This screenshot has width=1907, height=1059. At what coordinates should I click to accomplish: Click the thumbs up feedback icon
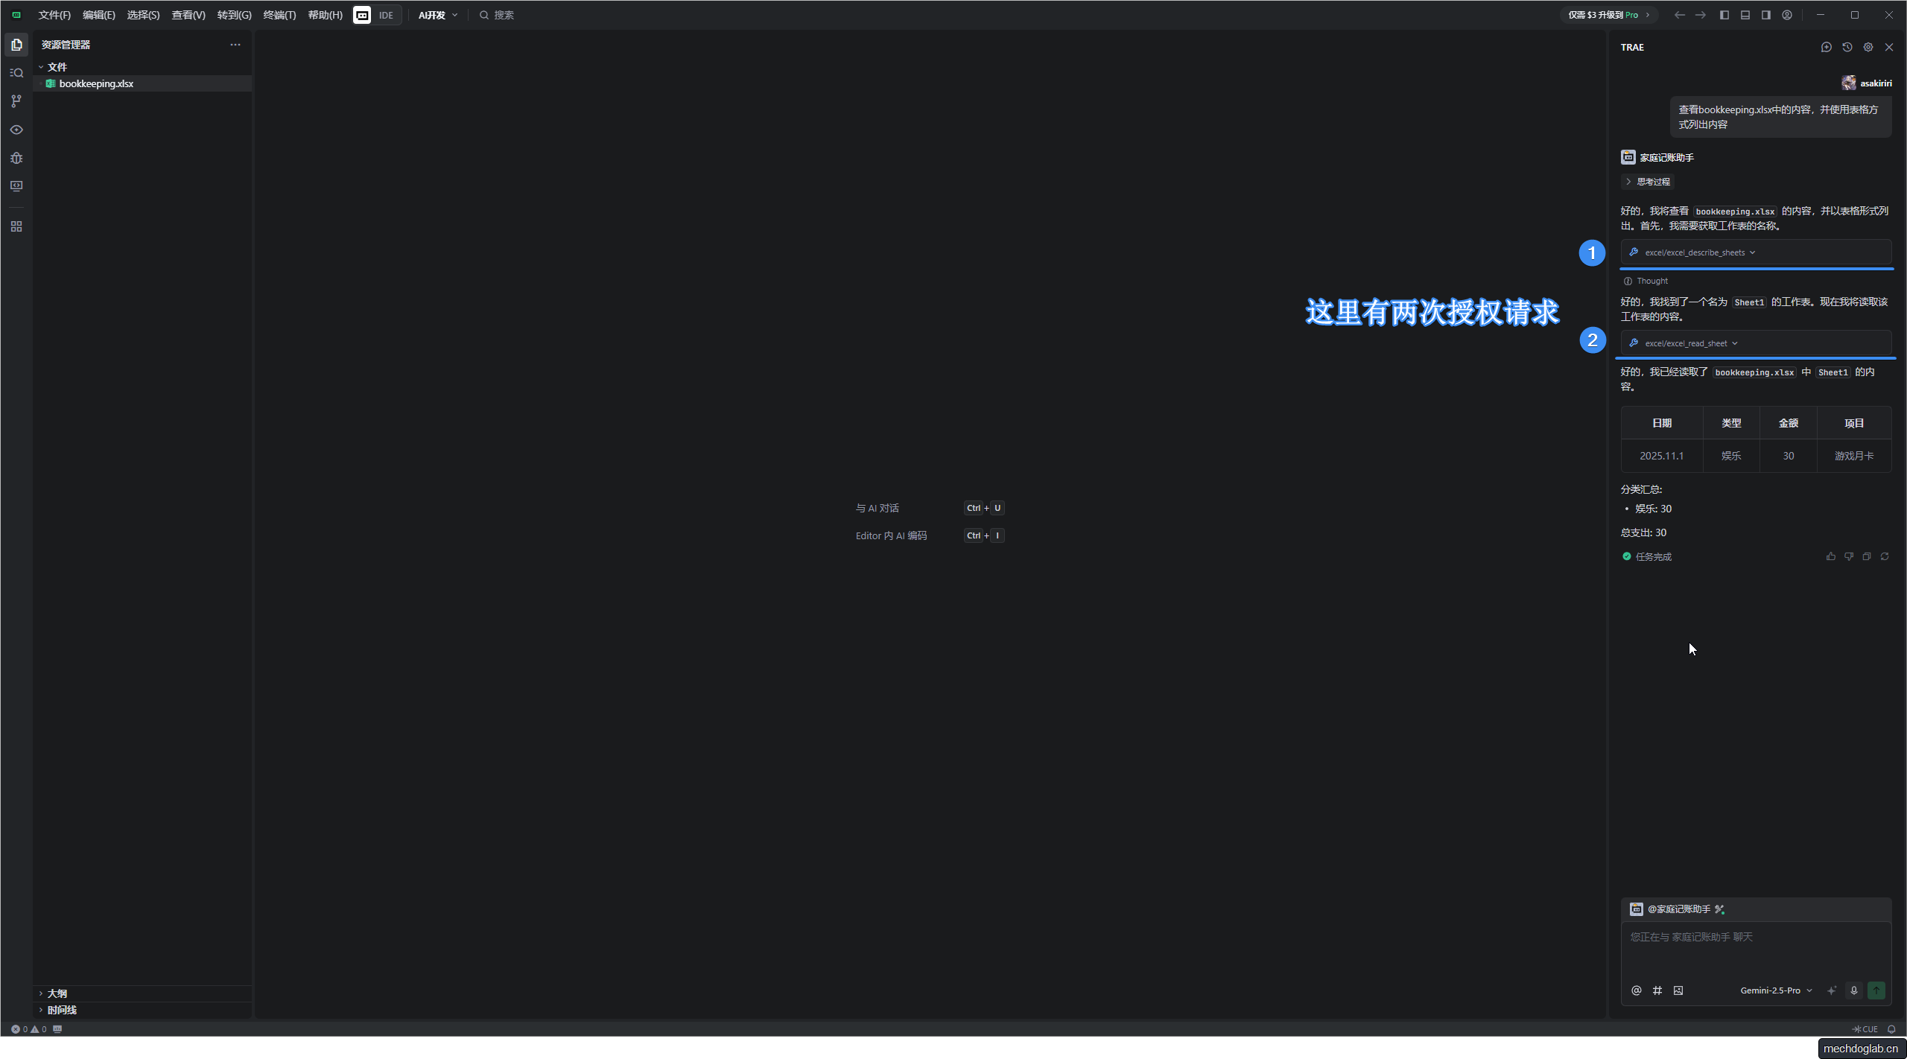[1830, 556]
